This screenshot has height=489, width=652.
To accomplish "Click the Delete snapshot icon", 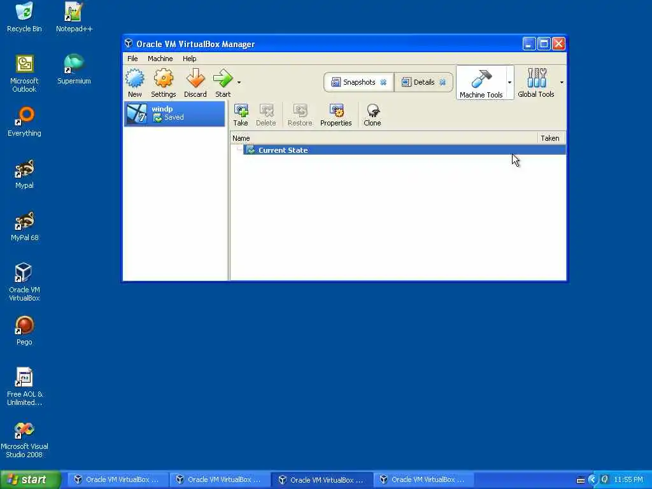I will coord(266,115).
